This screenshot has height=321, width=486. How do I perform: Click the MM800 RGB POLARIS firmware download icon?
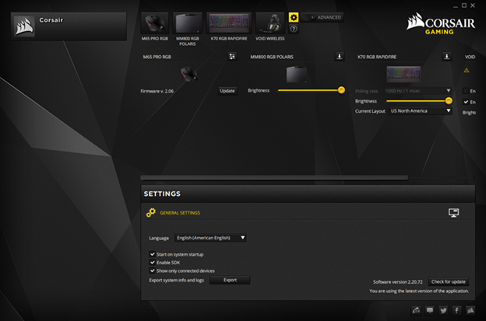pyautogui.click(x=340, y=57)
